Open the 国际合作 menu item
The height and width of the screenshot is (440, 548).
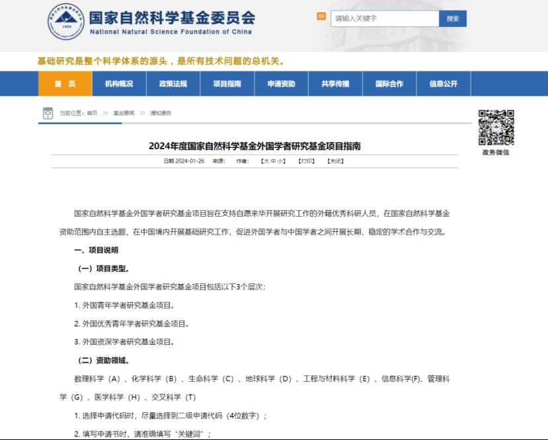389,84
